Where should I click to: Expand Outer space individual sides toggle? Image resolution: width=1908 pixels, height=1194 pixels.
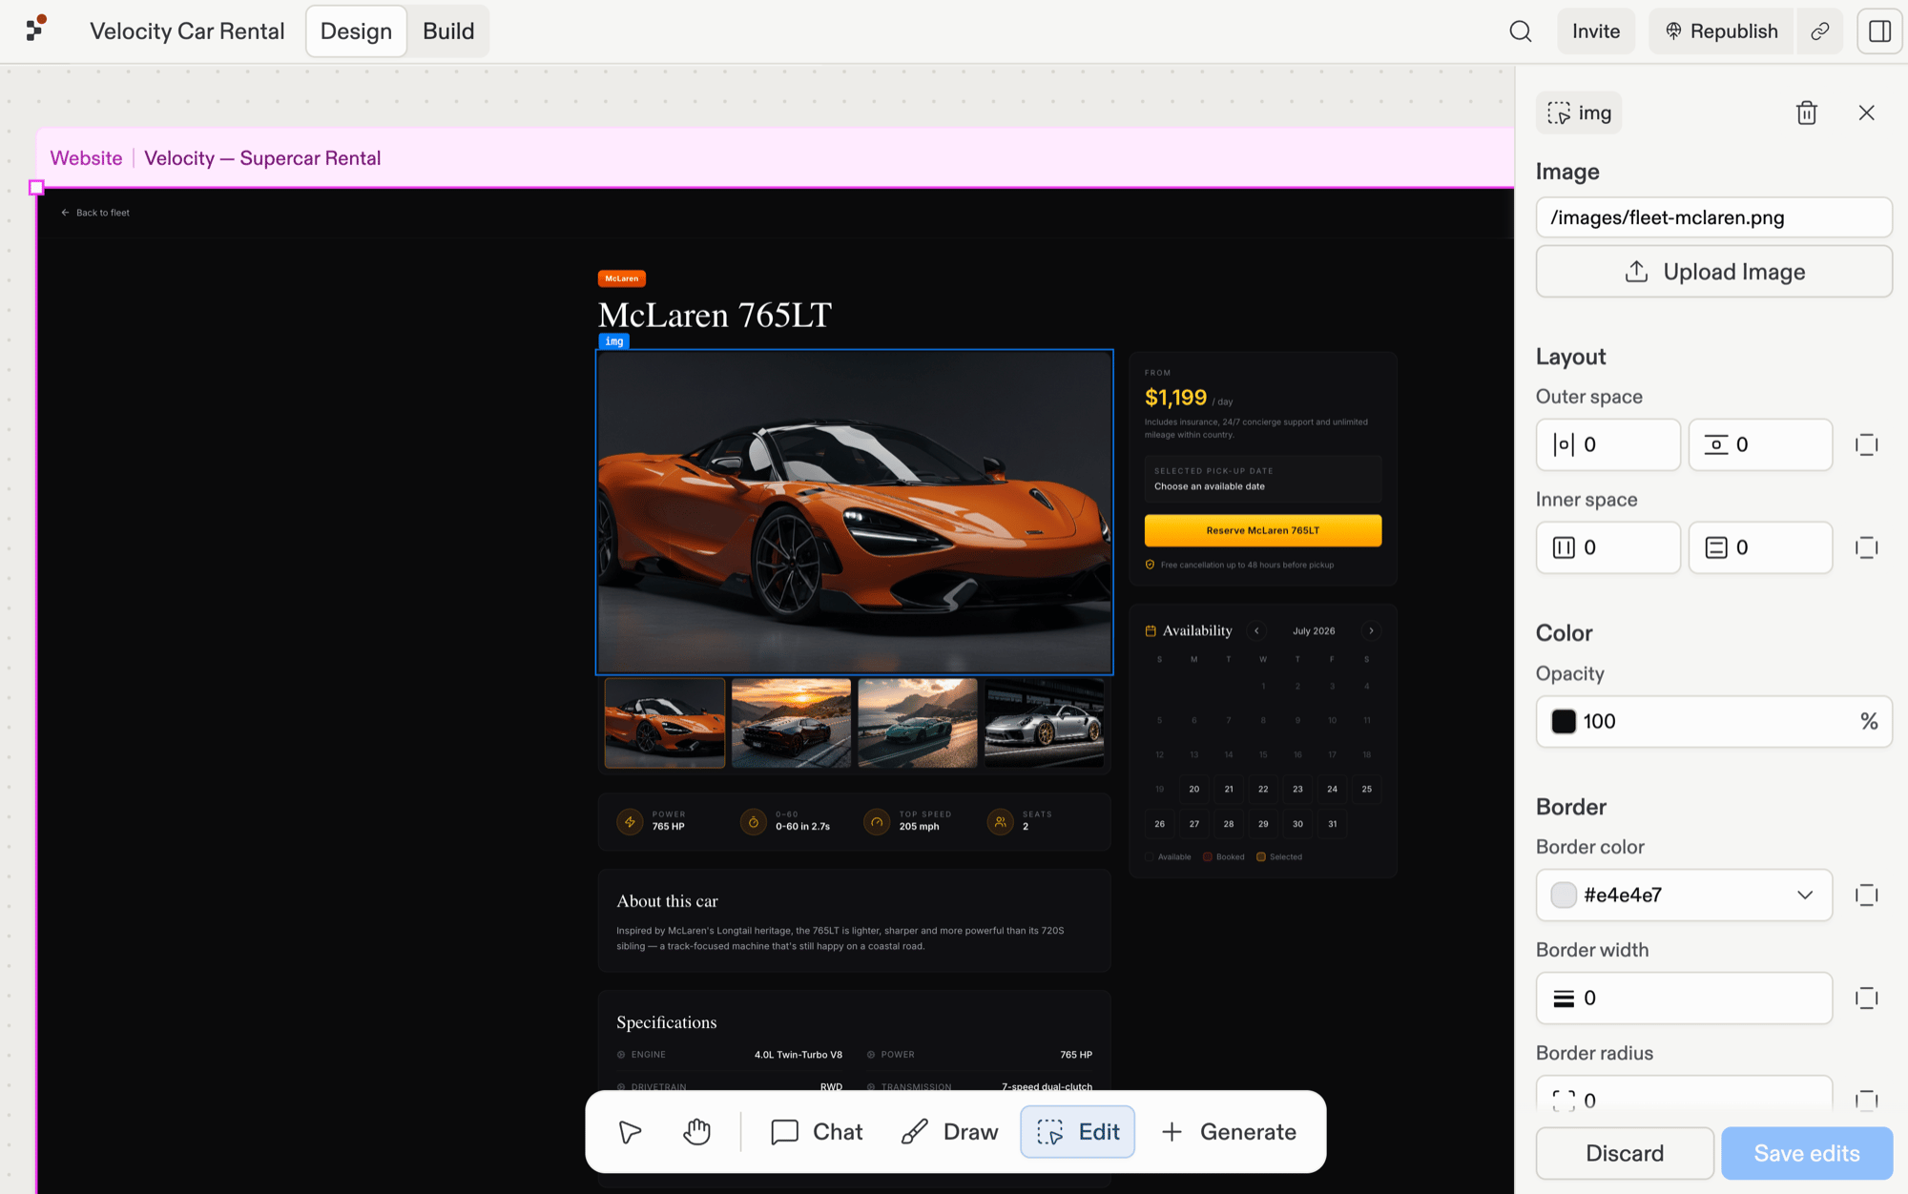1867,444
